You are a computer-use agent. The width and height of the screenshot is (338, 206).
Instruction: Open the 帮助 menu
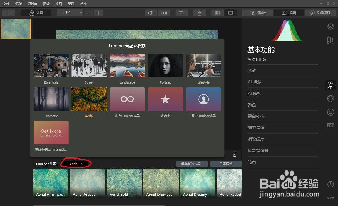point(83,4)
